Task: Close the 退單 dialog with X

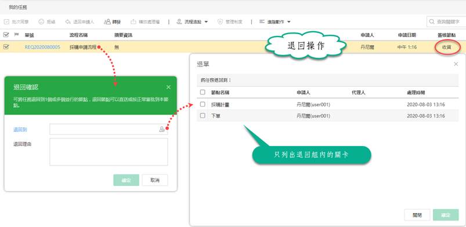Action: (456, 64)
